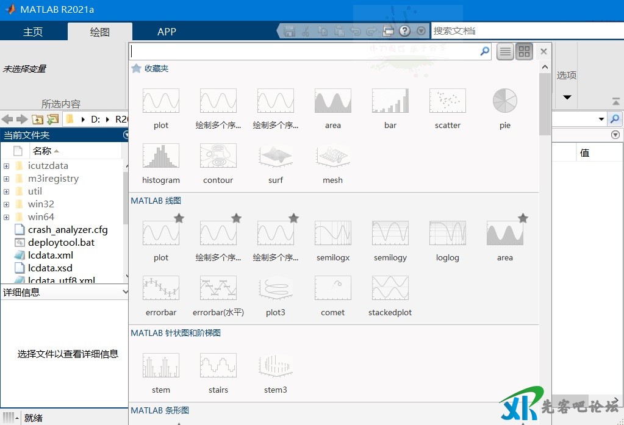Open the help question mark button

pyautogui.click(x=404, y=31)
